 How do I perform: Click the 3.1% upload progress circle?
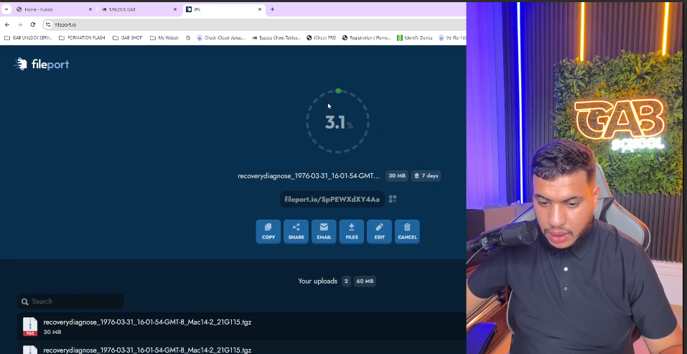(338, 122)
